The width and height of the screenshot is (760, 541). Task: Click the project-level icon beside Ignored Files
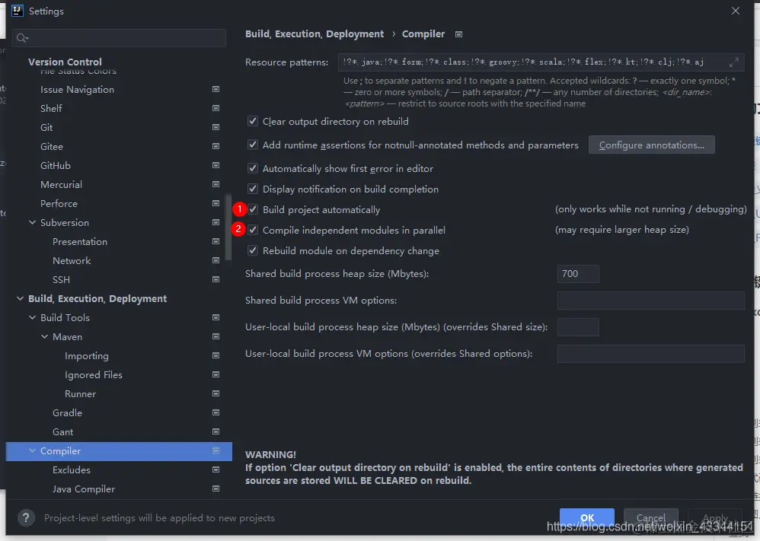click(216, 374)
